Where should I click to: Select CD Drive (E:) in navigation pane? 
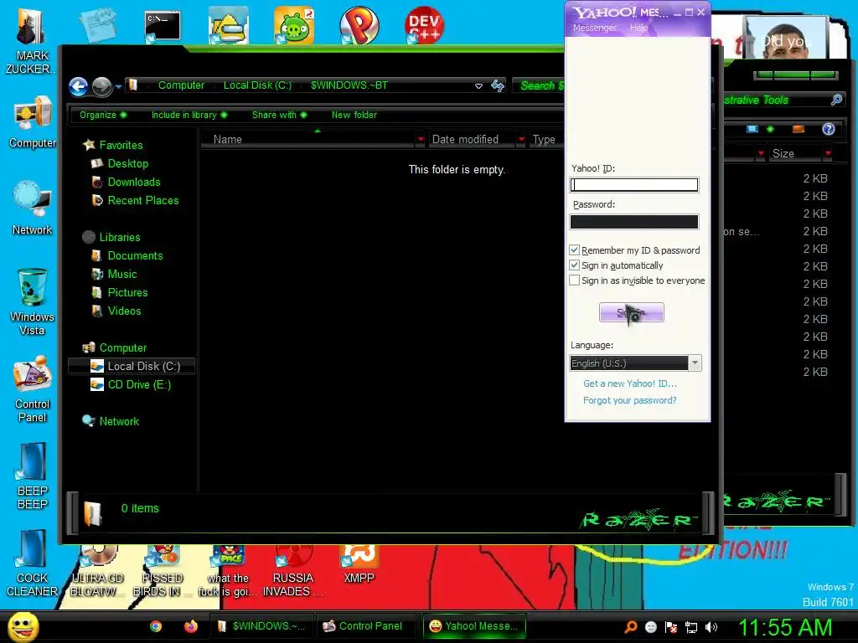click(x=139, y=385)
